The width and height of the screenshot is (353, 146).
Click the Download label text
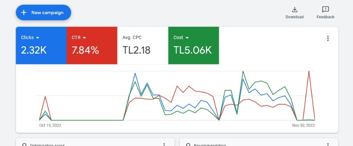point(294,17)
